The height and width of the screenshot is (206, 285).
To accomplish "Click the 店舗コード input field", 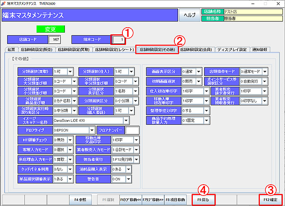I will [54, 39].
